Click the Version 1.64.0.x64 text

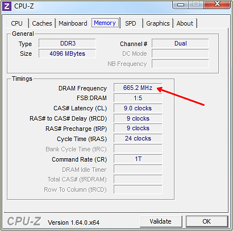(x=73, y=222)
